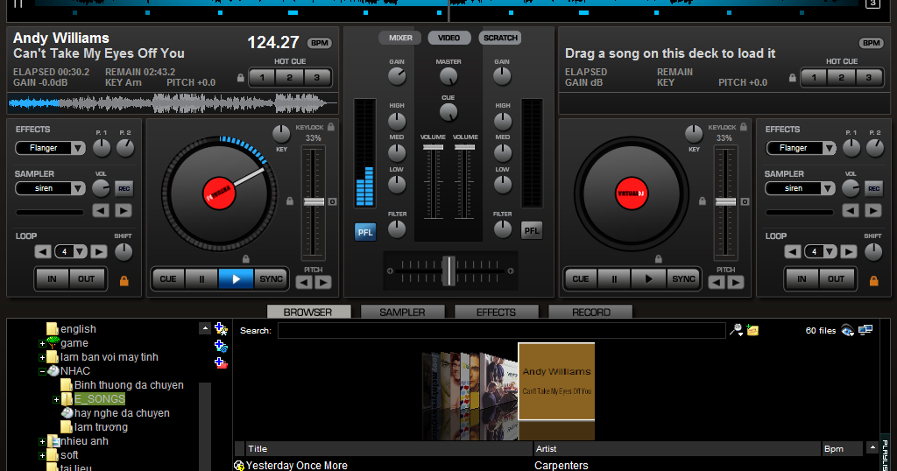
Task: Select Andy Williams album cover
Action: [x=556, y=382]
